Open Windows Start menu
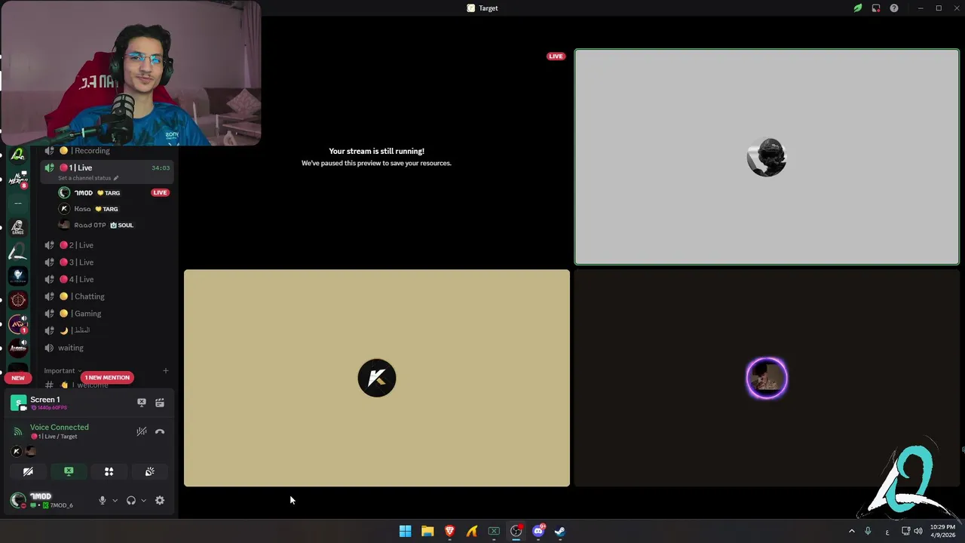Screen dimensions: 965x543 (x=405, y=531)
